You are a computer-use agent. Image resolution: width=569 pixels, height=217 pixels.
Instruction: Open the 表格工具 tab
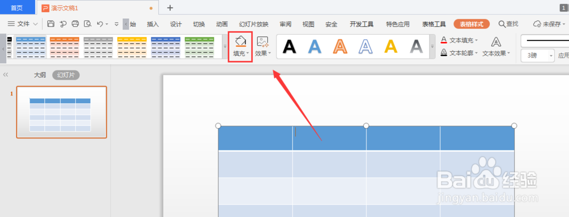[x=434, y=24]
